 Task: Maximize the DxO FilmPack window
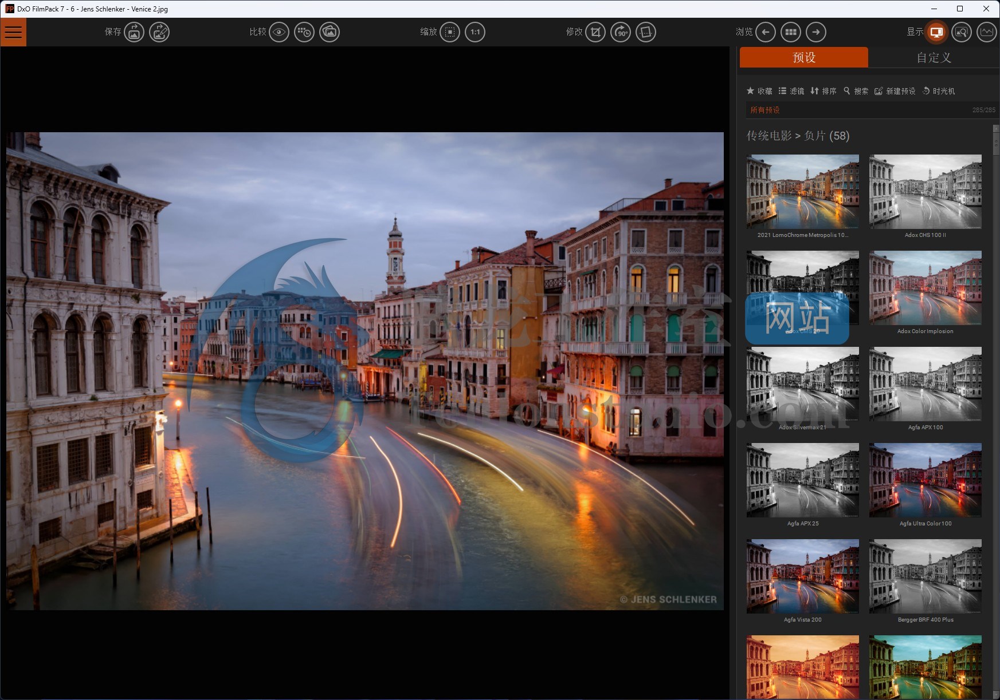pos(960,9)
